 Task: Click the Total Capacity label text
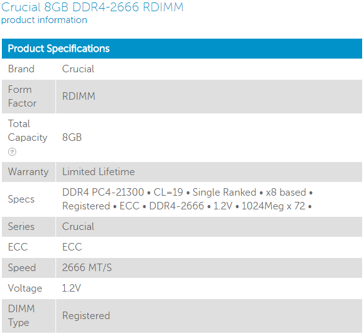[27, 130]
